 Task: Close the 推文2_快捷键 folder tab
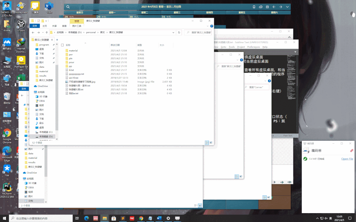coord(52,40)
